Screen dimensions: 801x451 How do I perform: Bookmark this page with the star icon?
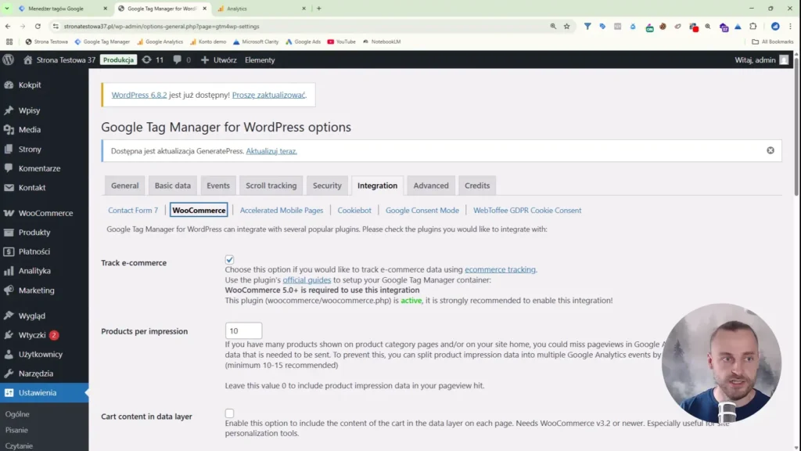(x=566, y=26)
